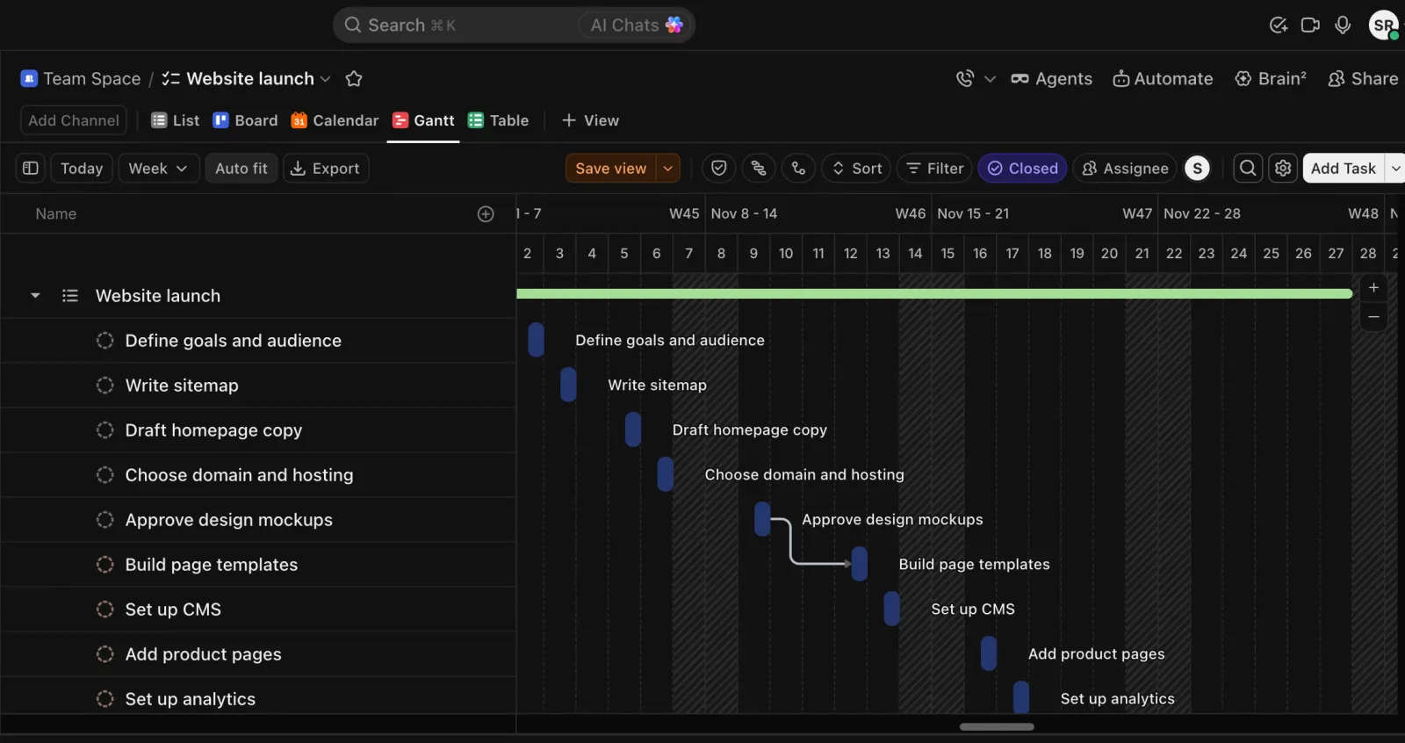Screen dimensions: 1405x743
Task: Open the Set up analytics task name
Action: click(x=191, y=699)
